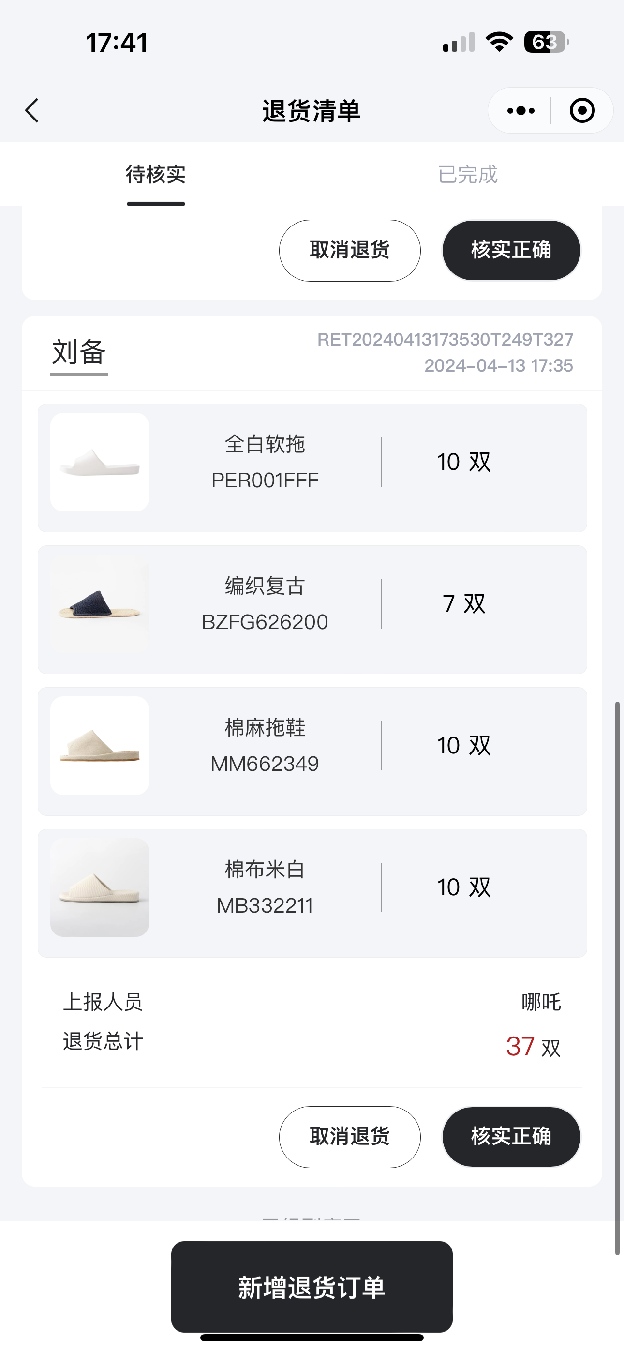The image size is (624, 1353).
Task: Cancel the return for 刘备's order
Action: click(x=349, y=1137)
